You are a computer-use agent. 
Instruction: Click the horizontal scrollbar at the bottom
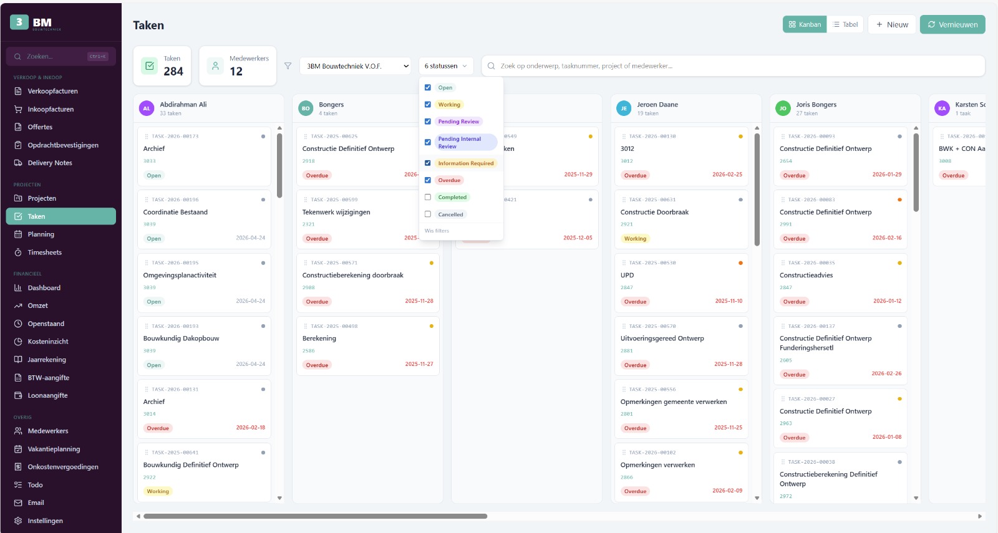coord(315,516)
